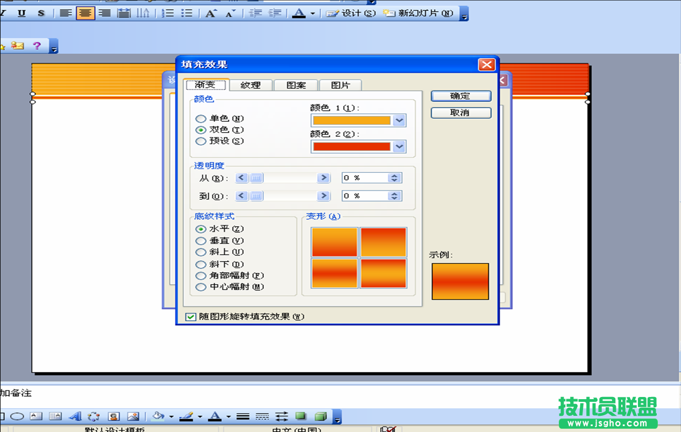Viewport: 681px width, 432px height.
Task: Click the 取消 (Cancel) button
Action: pyautogui.click(x=460, y=113)
